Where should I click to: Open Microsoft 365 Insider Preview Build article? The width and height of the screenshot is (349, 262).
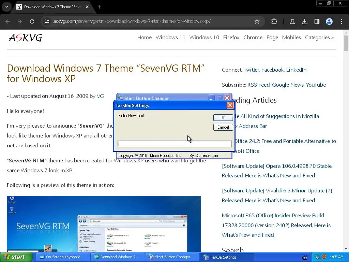[276, 225]
